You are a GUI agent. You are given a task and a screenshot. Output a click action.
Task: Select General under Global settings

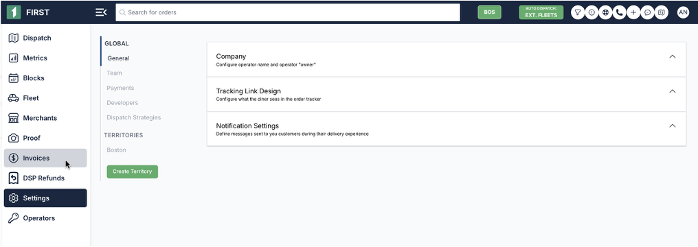click(118, 58)
